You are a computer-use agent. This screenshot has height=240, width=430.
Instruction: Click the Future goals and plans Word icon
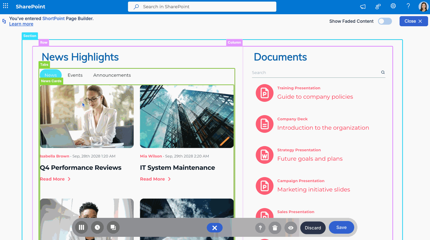tap(264, 155)
